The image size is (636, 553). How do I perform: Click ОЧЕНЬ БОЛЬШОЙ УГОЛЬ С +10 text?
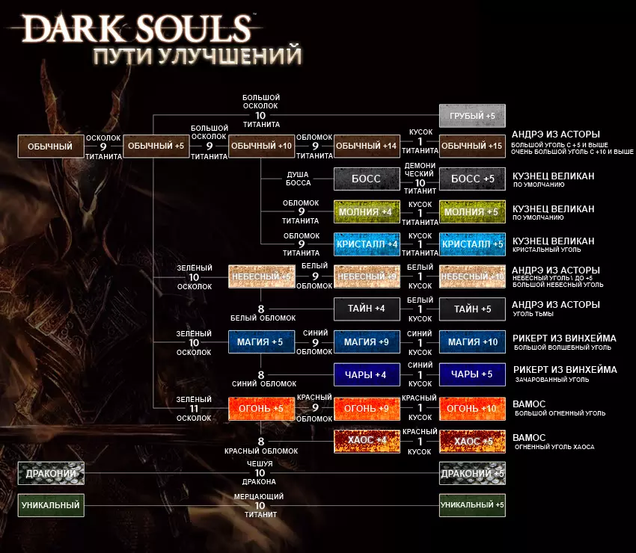pos(572,152)
